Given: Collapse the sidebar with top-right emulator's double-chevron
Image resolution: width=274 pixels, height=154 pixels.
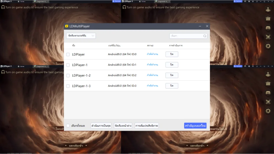Looking at the screenshot, I should (272, 1).
